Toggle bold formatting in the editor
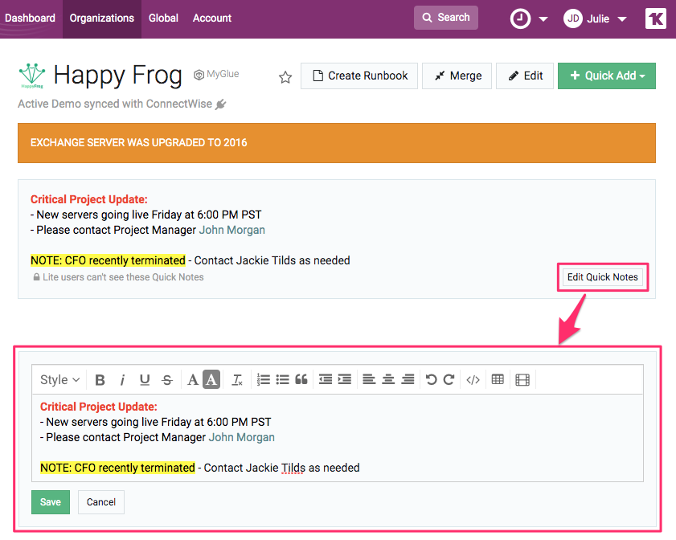The width and height of the screenshot is (676, 540). coord(100,380)
